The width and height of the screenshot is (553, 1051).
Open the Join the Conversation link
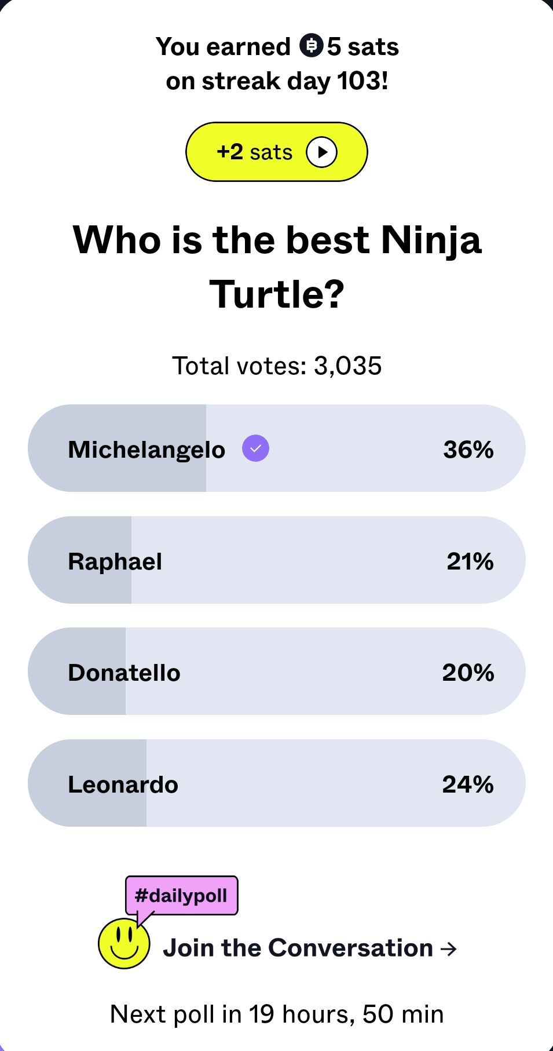(298, 948)
